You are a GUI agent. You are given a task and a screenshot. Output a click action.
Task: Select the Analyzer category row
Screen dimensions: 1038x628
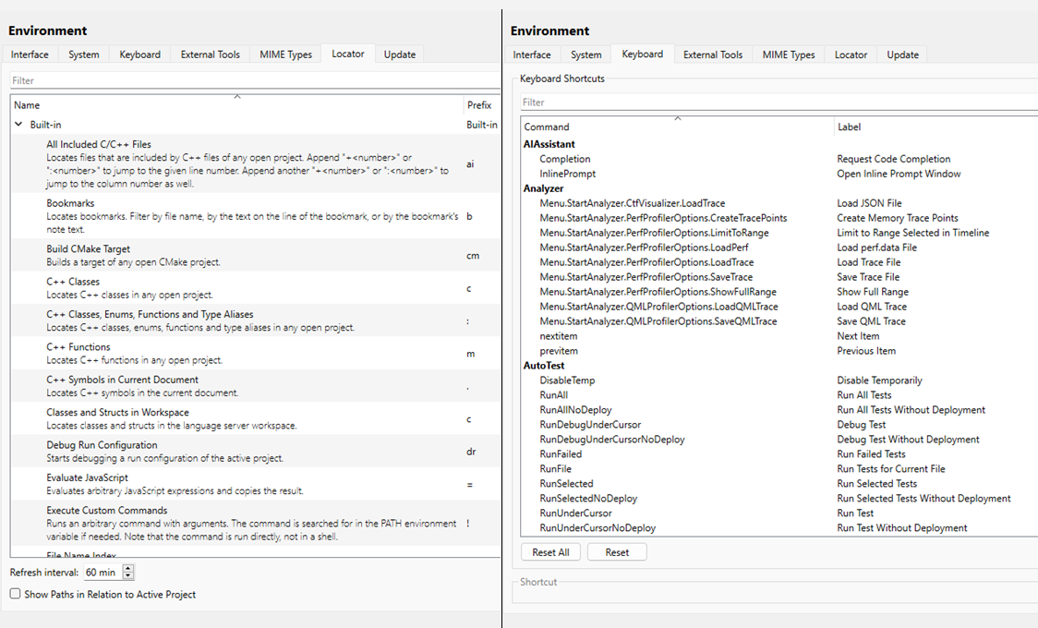tap(544, 188)
